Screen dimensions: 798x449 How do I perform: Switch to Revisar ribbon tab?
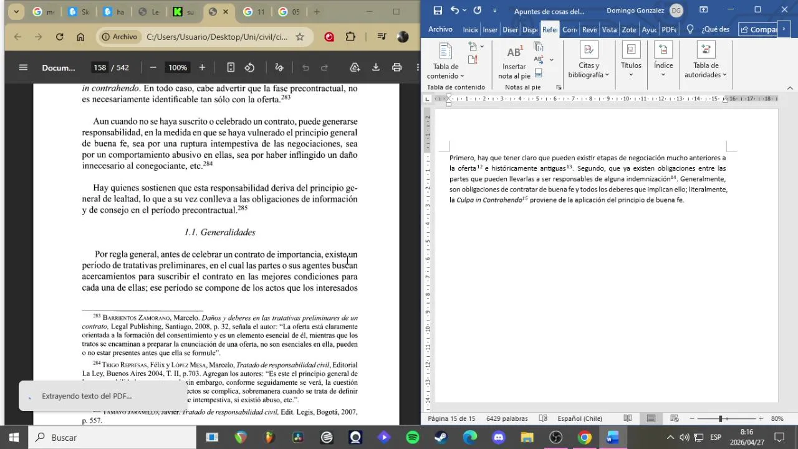click(590, 29)
